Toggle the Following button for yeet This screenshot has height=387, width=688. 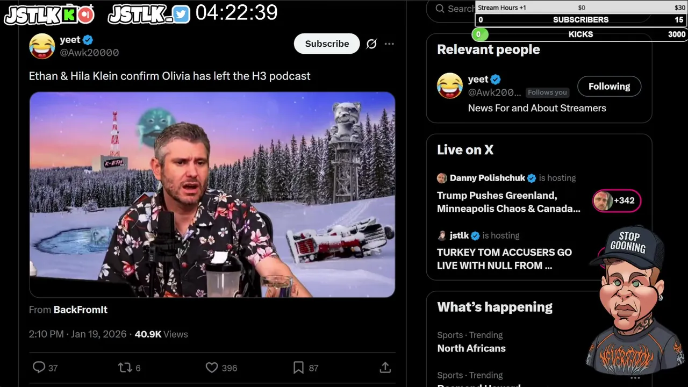pyautogui.click(x=609, y=86)
